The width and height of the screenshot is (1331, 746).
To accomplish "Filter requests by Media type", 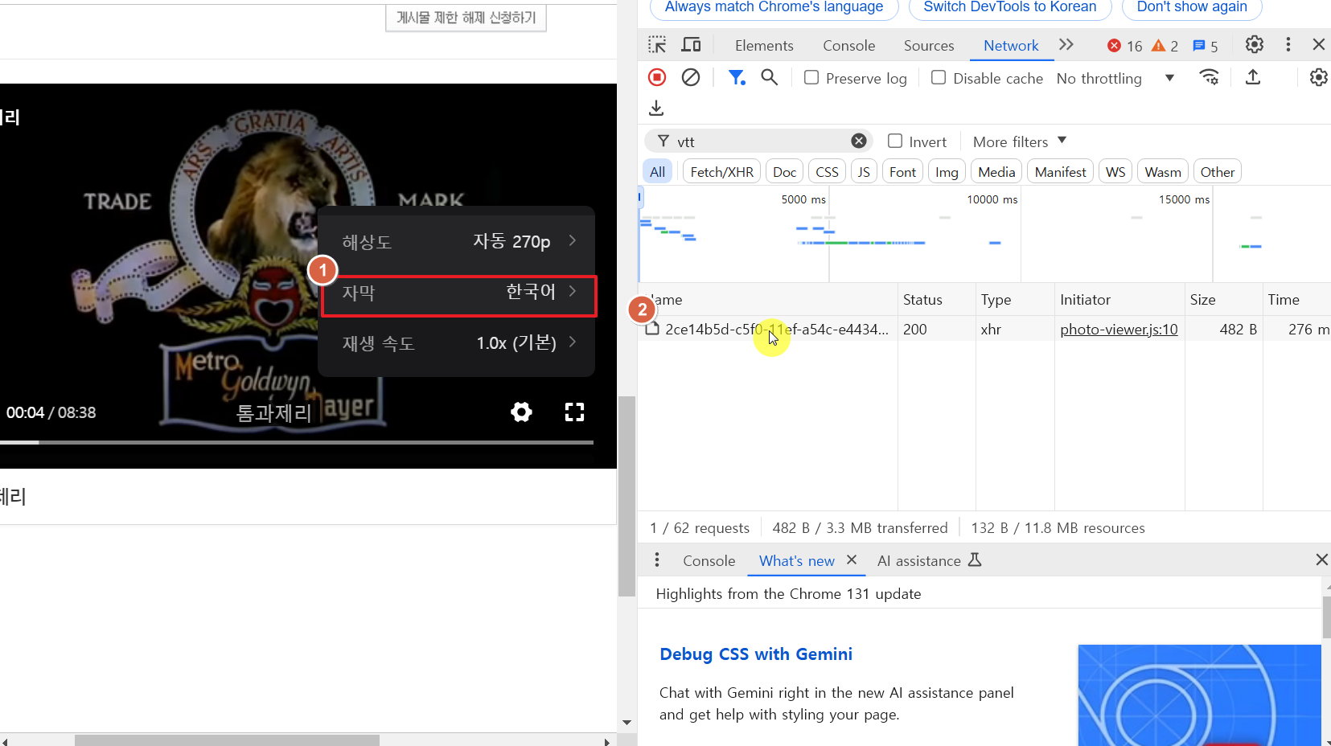I will (x=996, y=171).
